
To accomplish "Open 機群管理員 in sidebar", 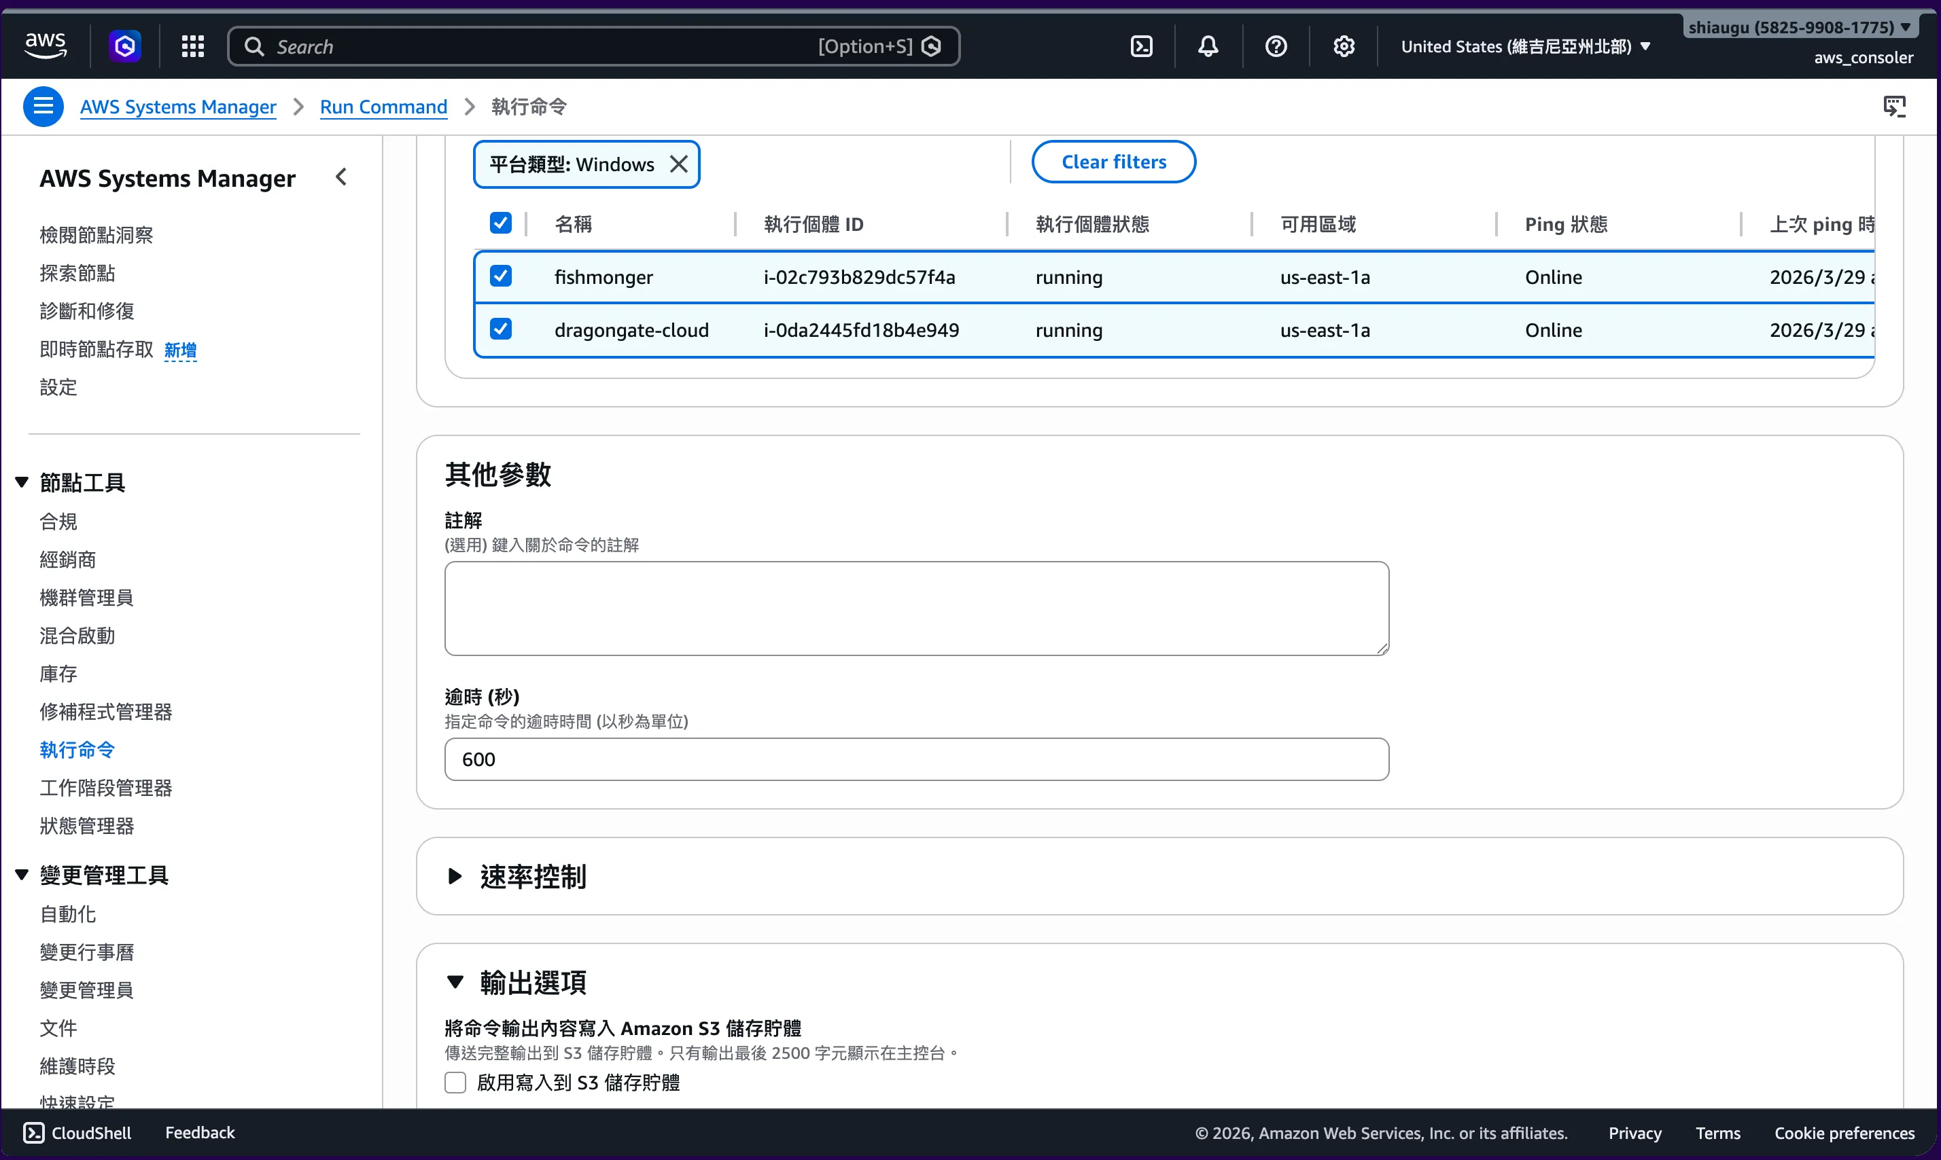I will point(87,598).
